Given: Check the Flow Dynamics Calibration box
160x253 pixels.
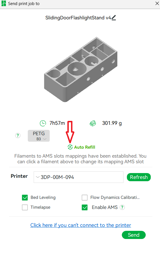Looking at the screenshot, I should click(x=84, y=197).
